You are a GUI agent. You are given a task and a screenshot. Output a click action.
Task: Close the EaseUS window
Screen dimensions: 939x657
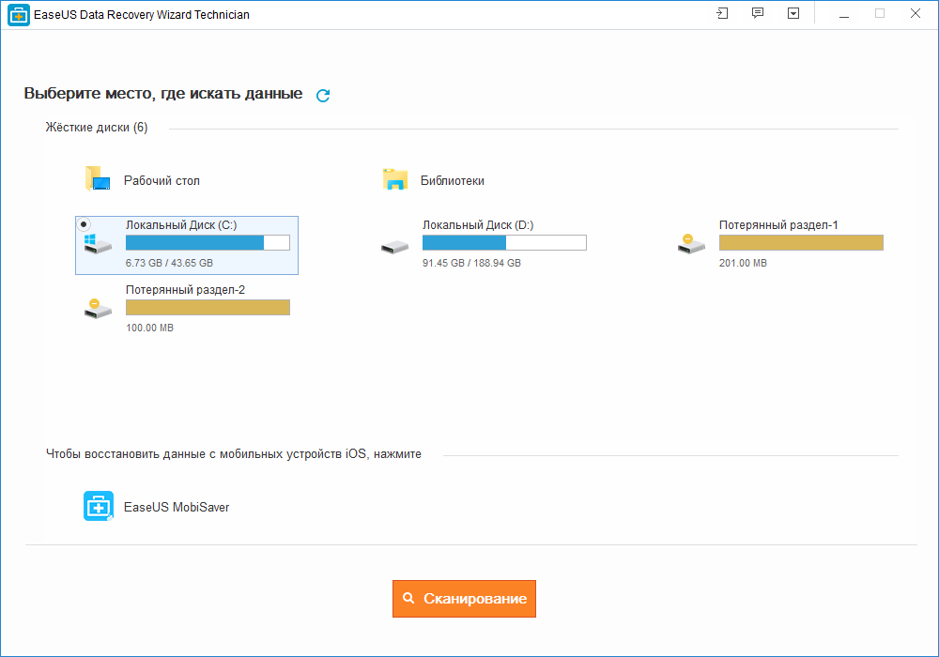tap(915, 14)
